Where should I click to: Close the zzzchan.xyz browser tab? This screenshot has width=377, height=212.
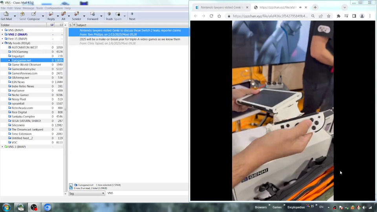pos(306,7)
